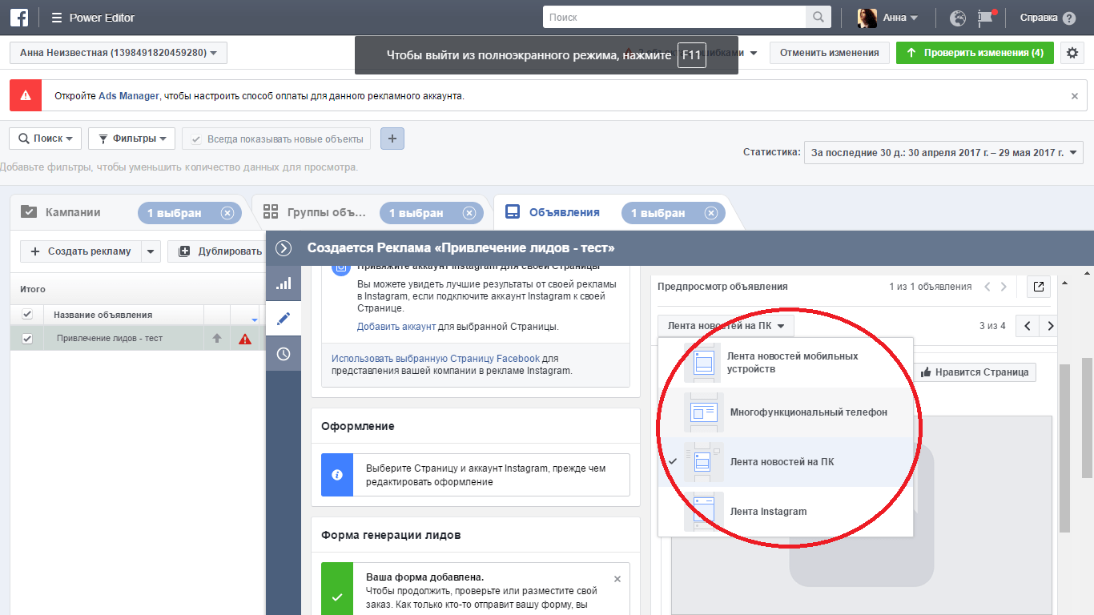The image size is (1094, 615).
Task: Open the Power Editor hamburger menu
Action: (56, 18)
